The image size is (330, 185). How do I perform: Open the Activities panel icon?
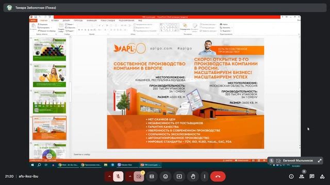coord(322,176)
